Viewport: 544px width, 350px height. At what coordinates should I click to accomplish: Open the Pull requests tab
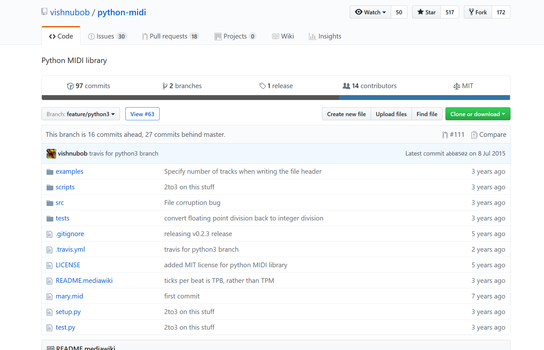pos(170,36)
